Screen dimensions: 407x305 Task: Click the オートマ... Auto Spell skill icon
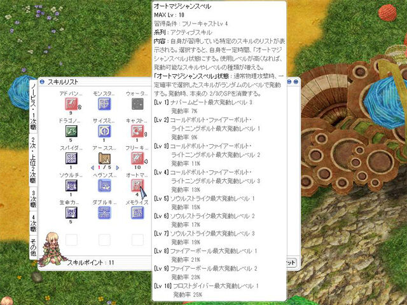[137, 186]
